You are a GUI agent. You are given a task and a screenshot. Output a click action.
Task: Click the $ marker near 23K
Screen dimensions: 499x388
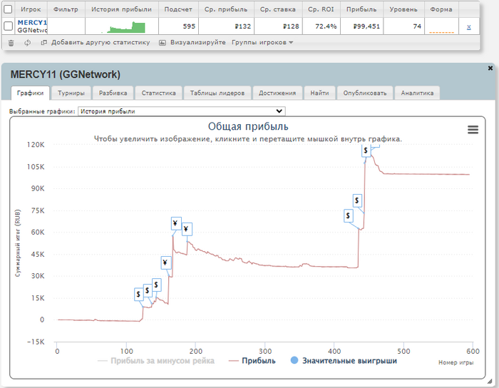click(157, 285)
